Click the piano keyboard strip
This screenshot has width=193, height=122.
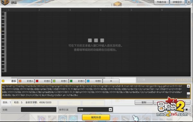pyautogui.click(x=4, y=42)
